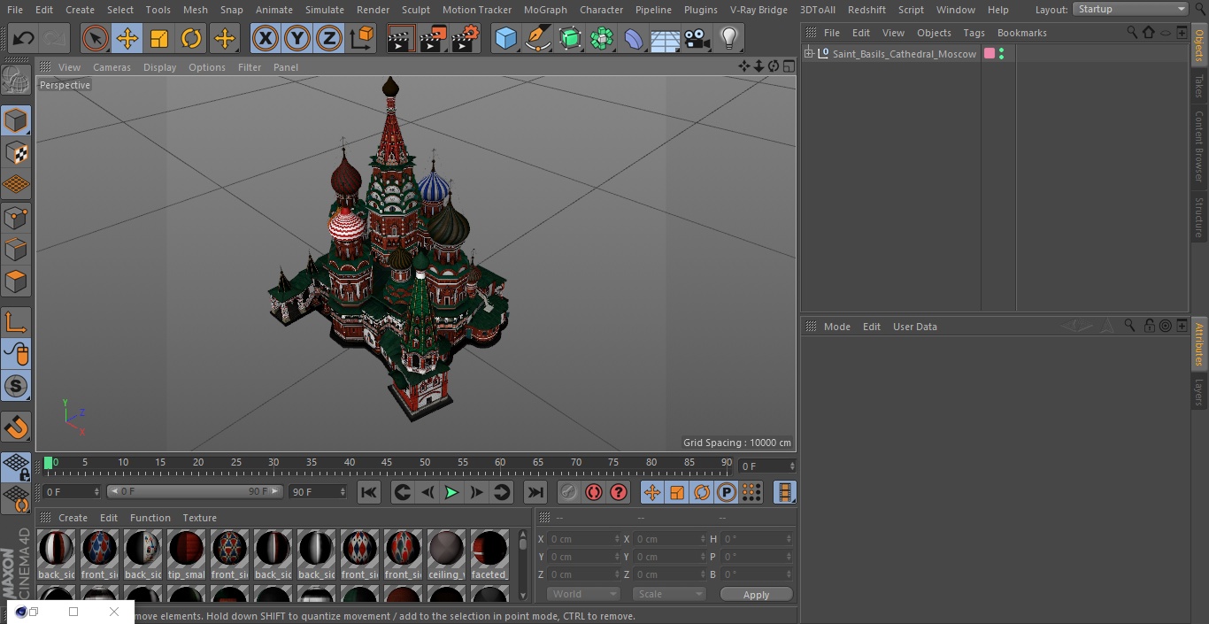Screen dimensions: 1209x624
Task: Select the Spline Pen tool icon
Action: point(537,38)
